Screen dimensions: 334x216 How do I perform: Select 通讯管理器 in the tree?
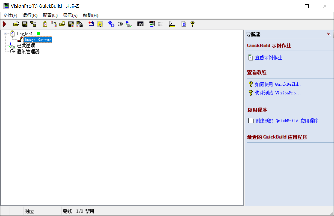click(28, 52)
